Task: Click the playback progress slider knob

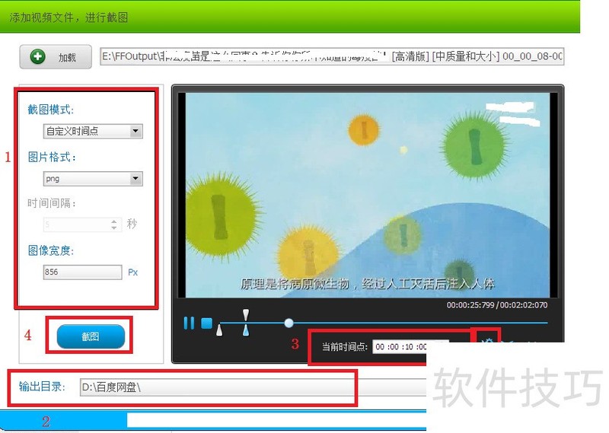Action: pyautogui.click(x=289, y=323)
